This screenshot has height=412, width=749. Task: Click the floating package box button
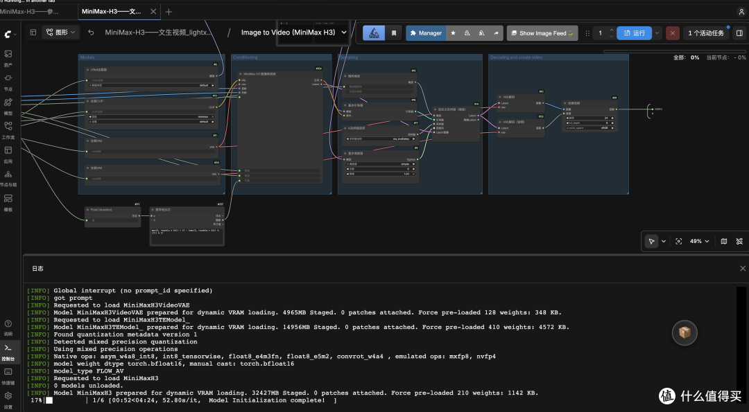(685, 332)
